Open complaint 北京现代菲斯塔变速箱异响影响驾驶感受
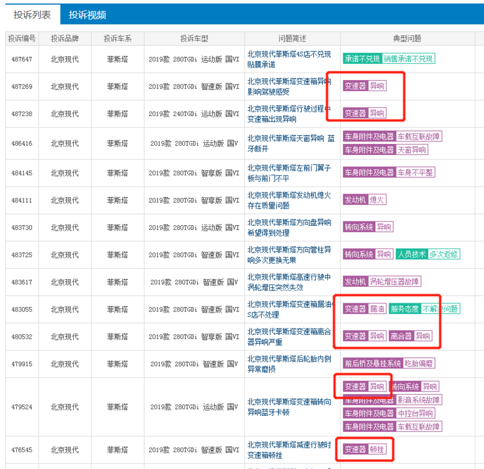484x469 pixels. click(289, 86)
